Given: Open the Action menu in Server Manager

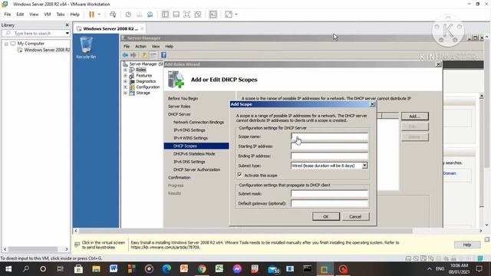Looking at the screenshot, I should coord(140,46).
